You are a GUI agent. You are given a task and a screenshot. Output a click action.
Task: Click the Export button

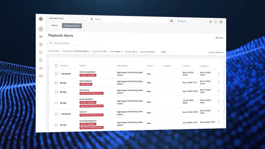219,38
